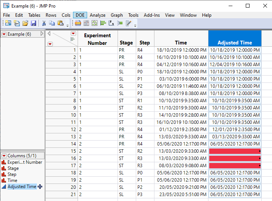
Task: Open the Analyze menu
Action: pos(98,15)
